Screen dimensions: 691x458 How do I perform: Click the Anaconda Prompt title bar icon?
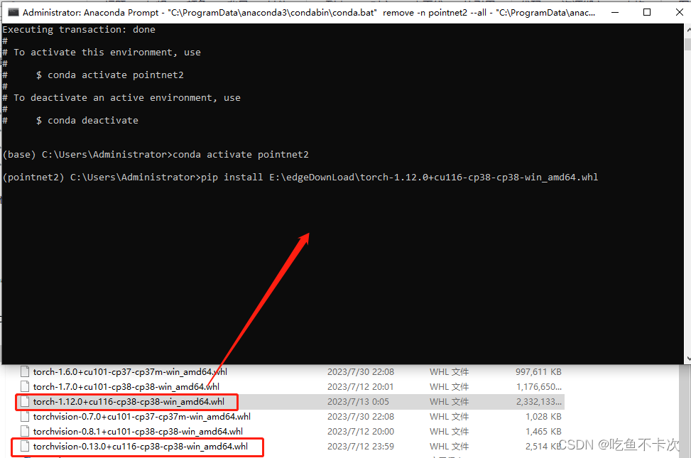[13, 12]
